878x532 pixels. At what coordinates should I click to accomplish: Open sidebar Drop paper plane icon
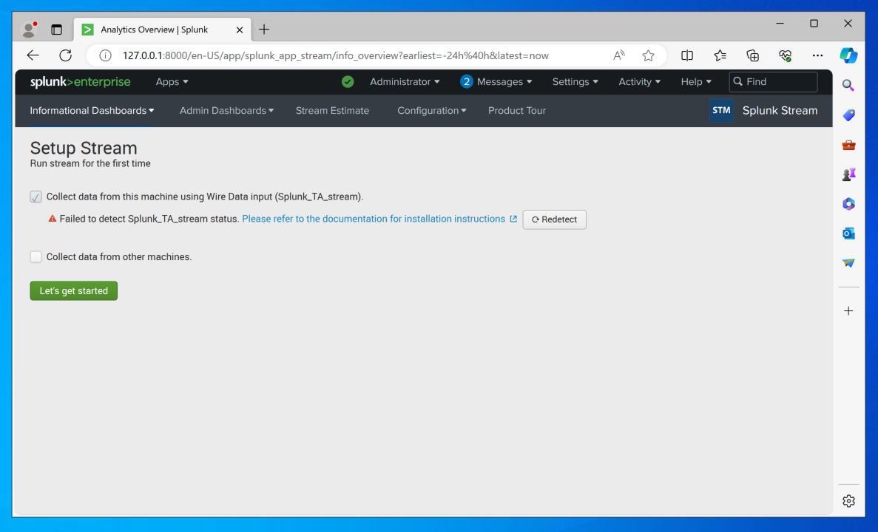tap(848, 262)
